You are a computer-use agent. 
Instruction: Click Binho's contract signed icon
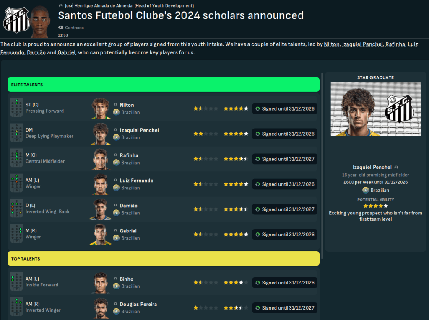pyautogui.click(x=257, y=283)
